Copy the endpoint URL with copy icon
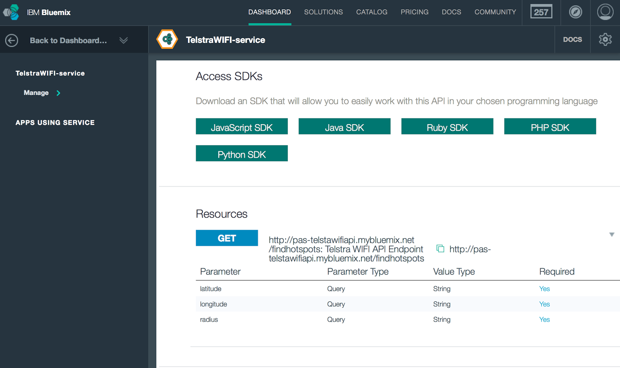 pyautogui.click(x=440, y=249)
